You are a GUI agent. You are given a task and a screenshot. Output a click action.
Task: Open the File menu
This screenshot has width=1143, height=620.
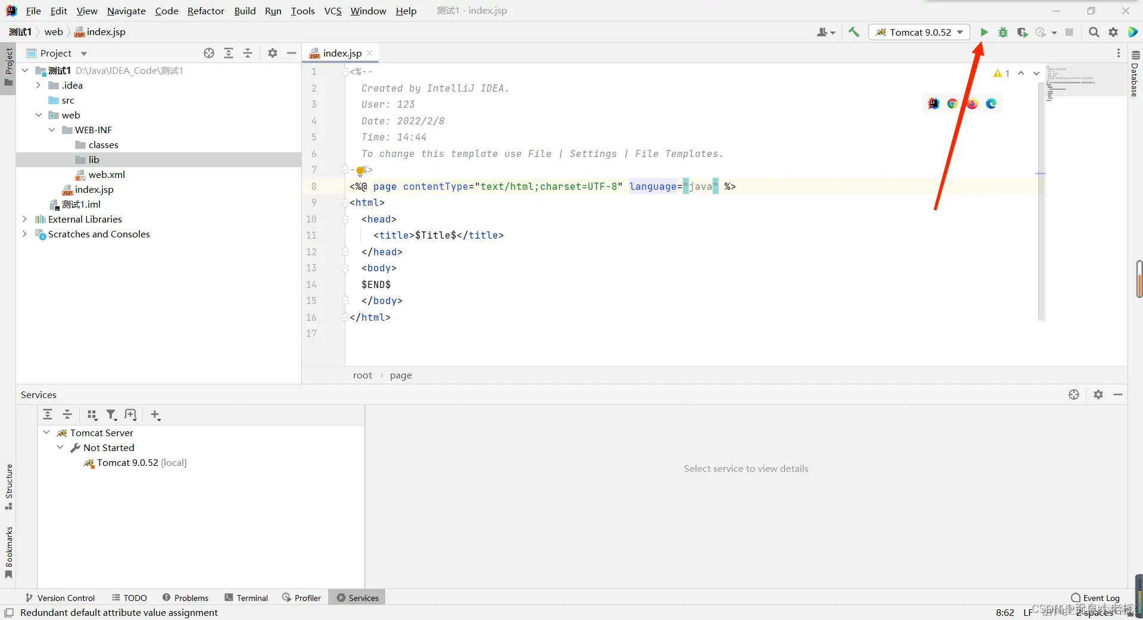[33, 11]
